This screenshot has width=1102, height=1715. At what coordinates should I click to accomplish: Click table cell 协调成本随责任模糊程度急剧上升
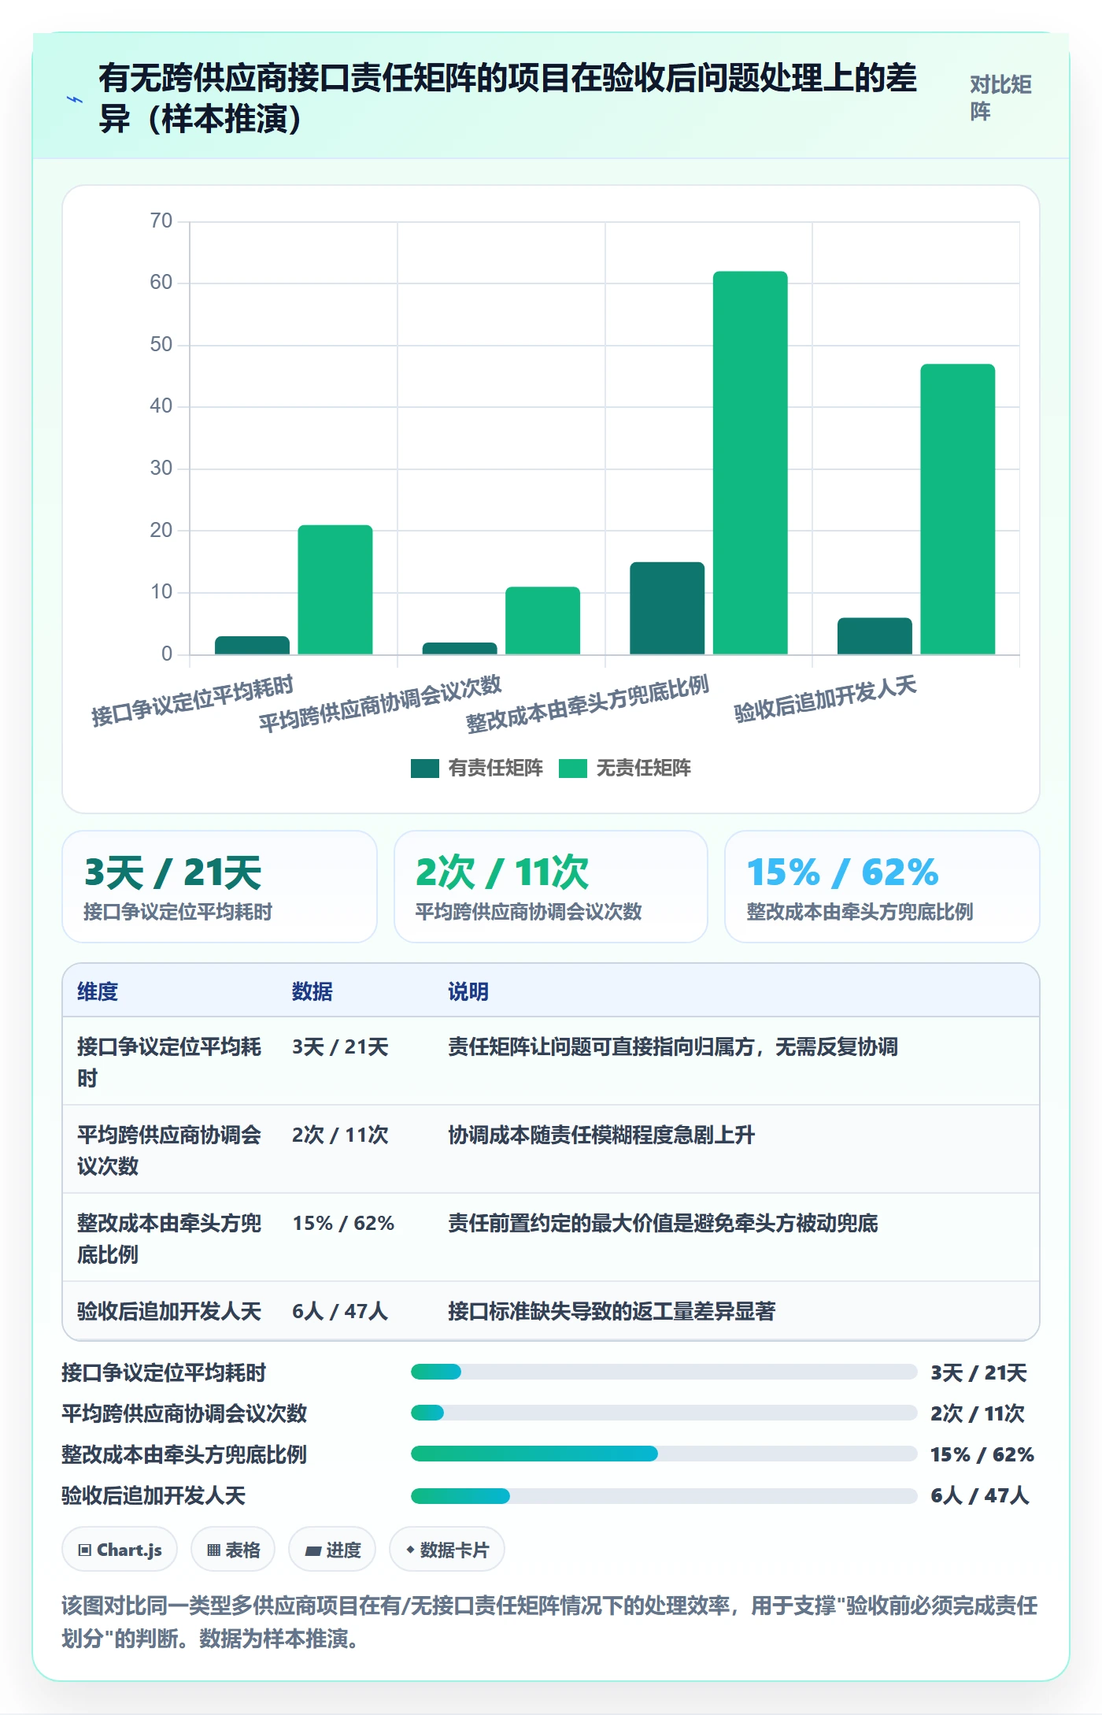(x=601, y=1135)
